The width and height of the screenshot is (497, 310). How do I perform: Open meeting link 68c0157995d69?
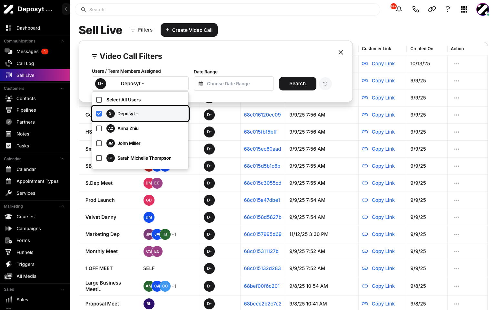(263, 234)
